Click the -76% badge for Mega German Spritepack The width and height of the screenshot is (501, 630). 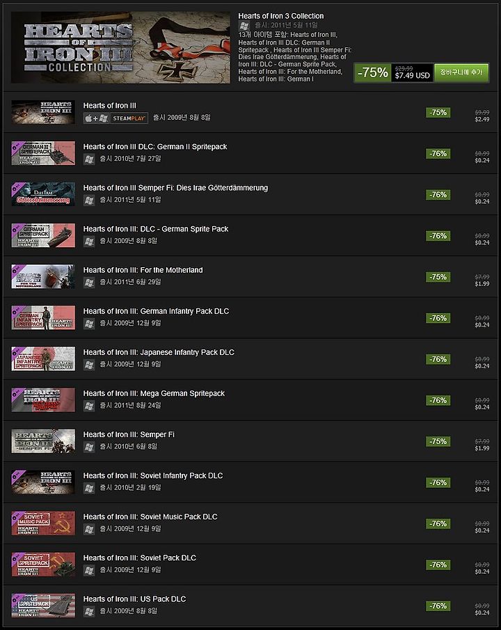(x=438, y=400)
